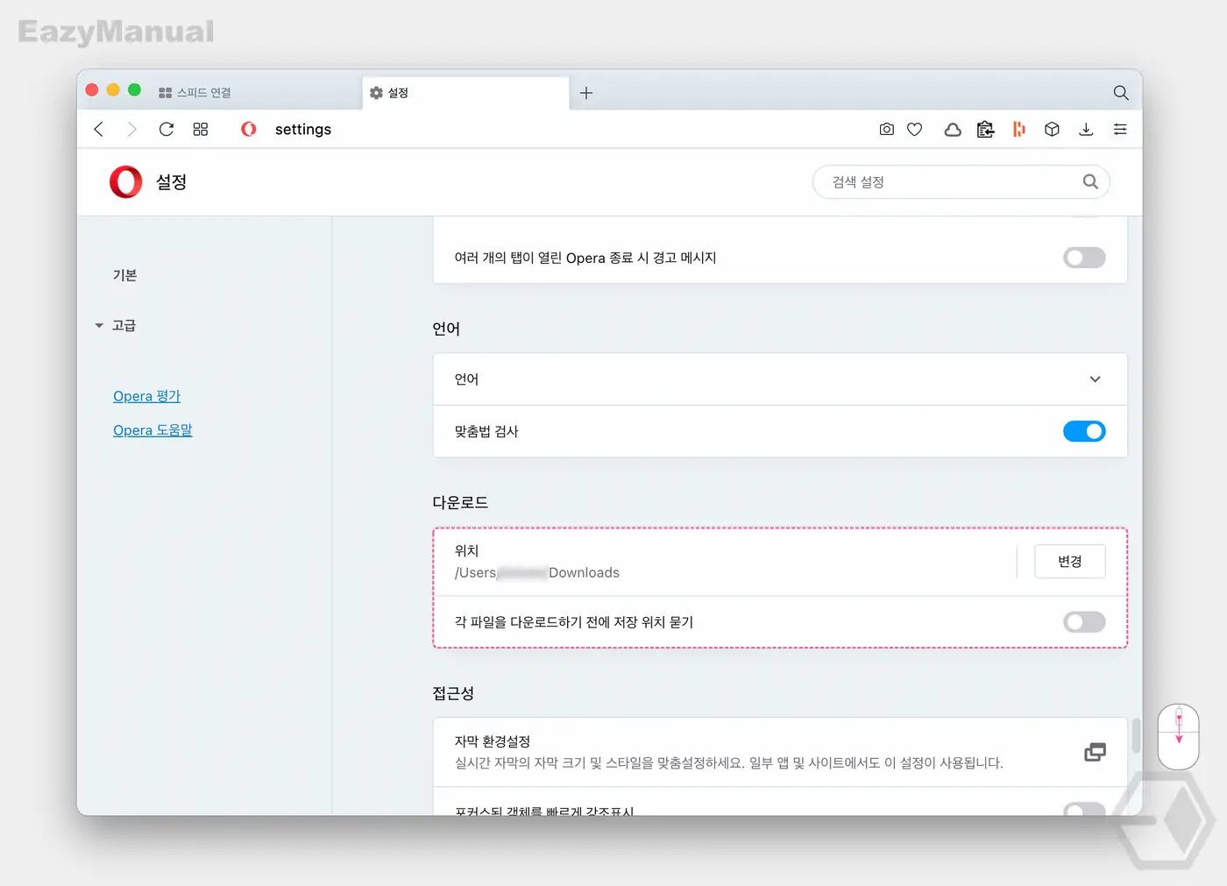
Task: Select the 설정 tab
Action: (x=465, y=93)
